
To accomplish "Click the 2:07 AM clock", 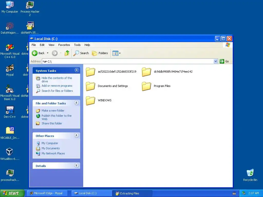I will pyautogui.click(x=253, y=193).
